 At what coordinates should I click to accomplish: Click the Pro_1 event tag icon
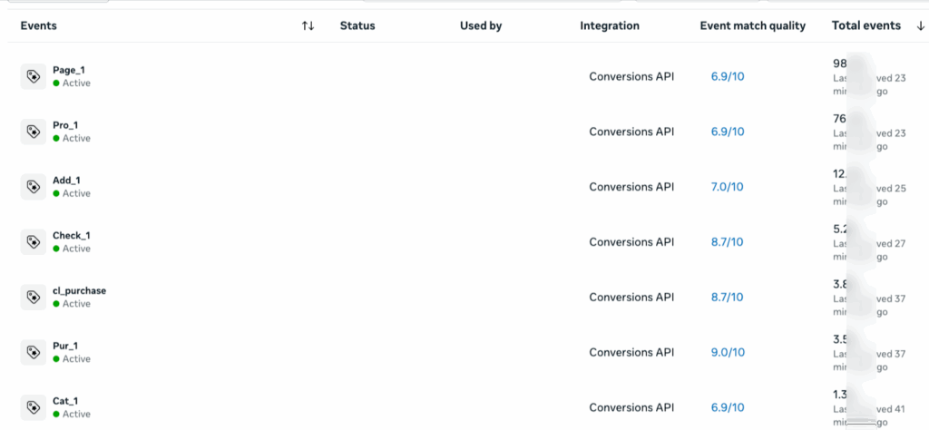tap(33, 132)
